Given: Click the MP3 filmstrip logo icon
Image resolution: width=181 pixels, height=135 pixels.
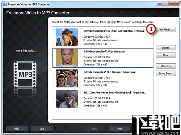Looking at the screenshot, I should 25,74.
